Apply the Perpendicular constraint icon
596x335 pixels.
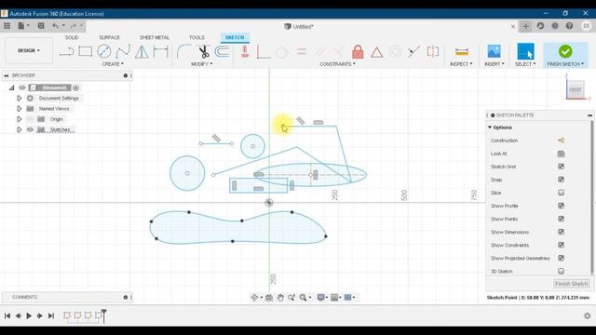pos(263,52)
